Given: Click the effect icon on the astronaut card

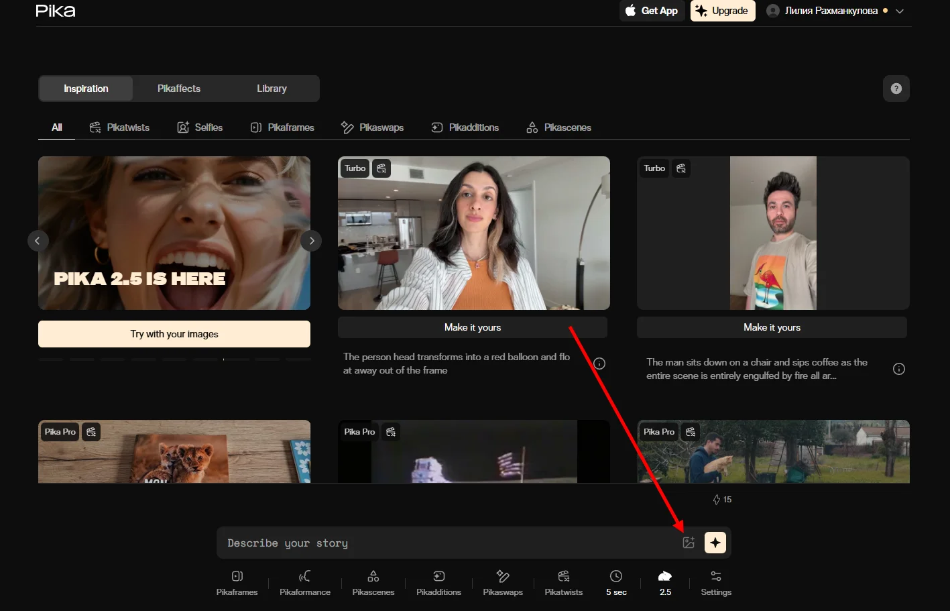Looking at the screenshot, I should [391, 432].
